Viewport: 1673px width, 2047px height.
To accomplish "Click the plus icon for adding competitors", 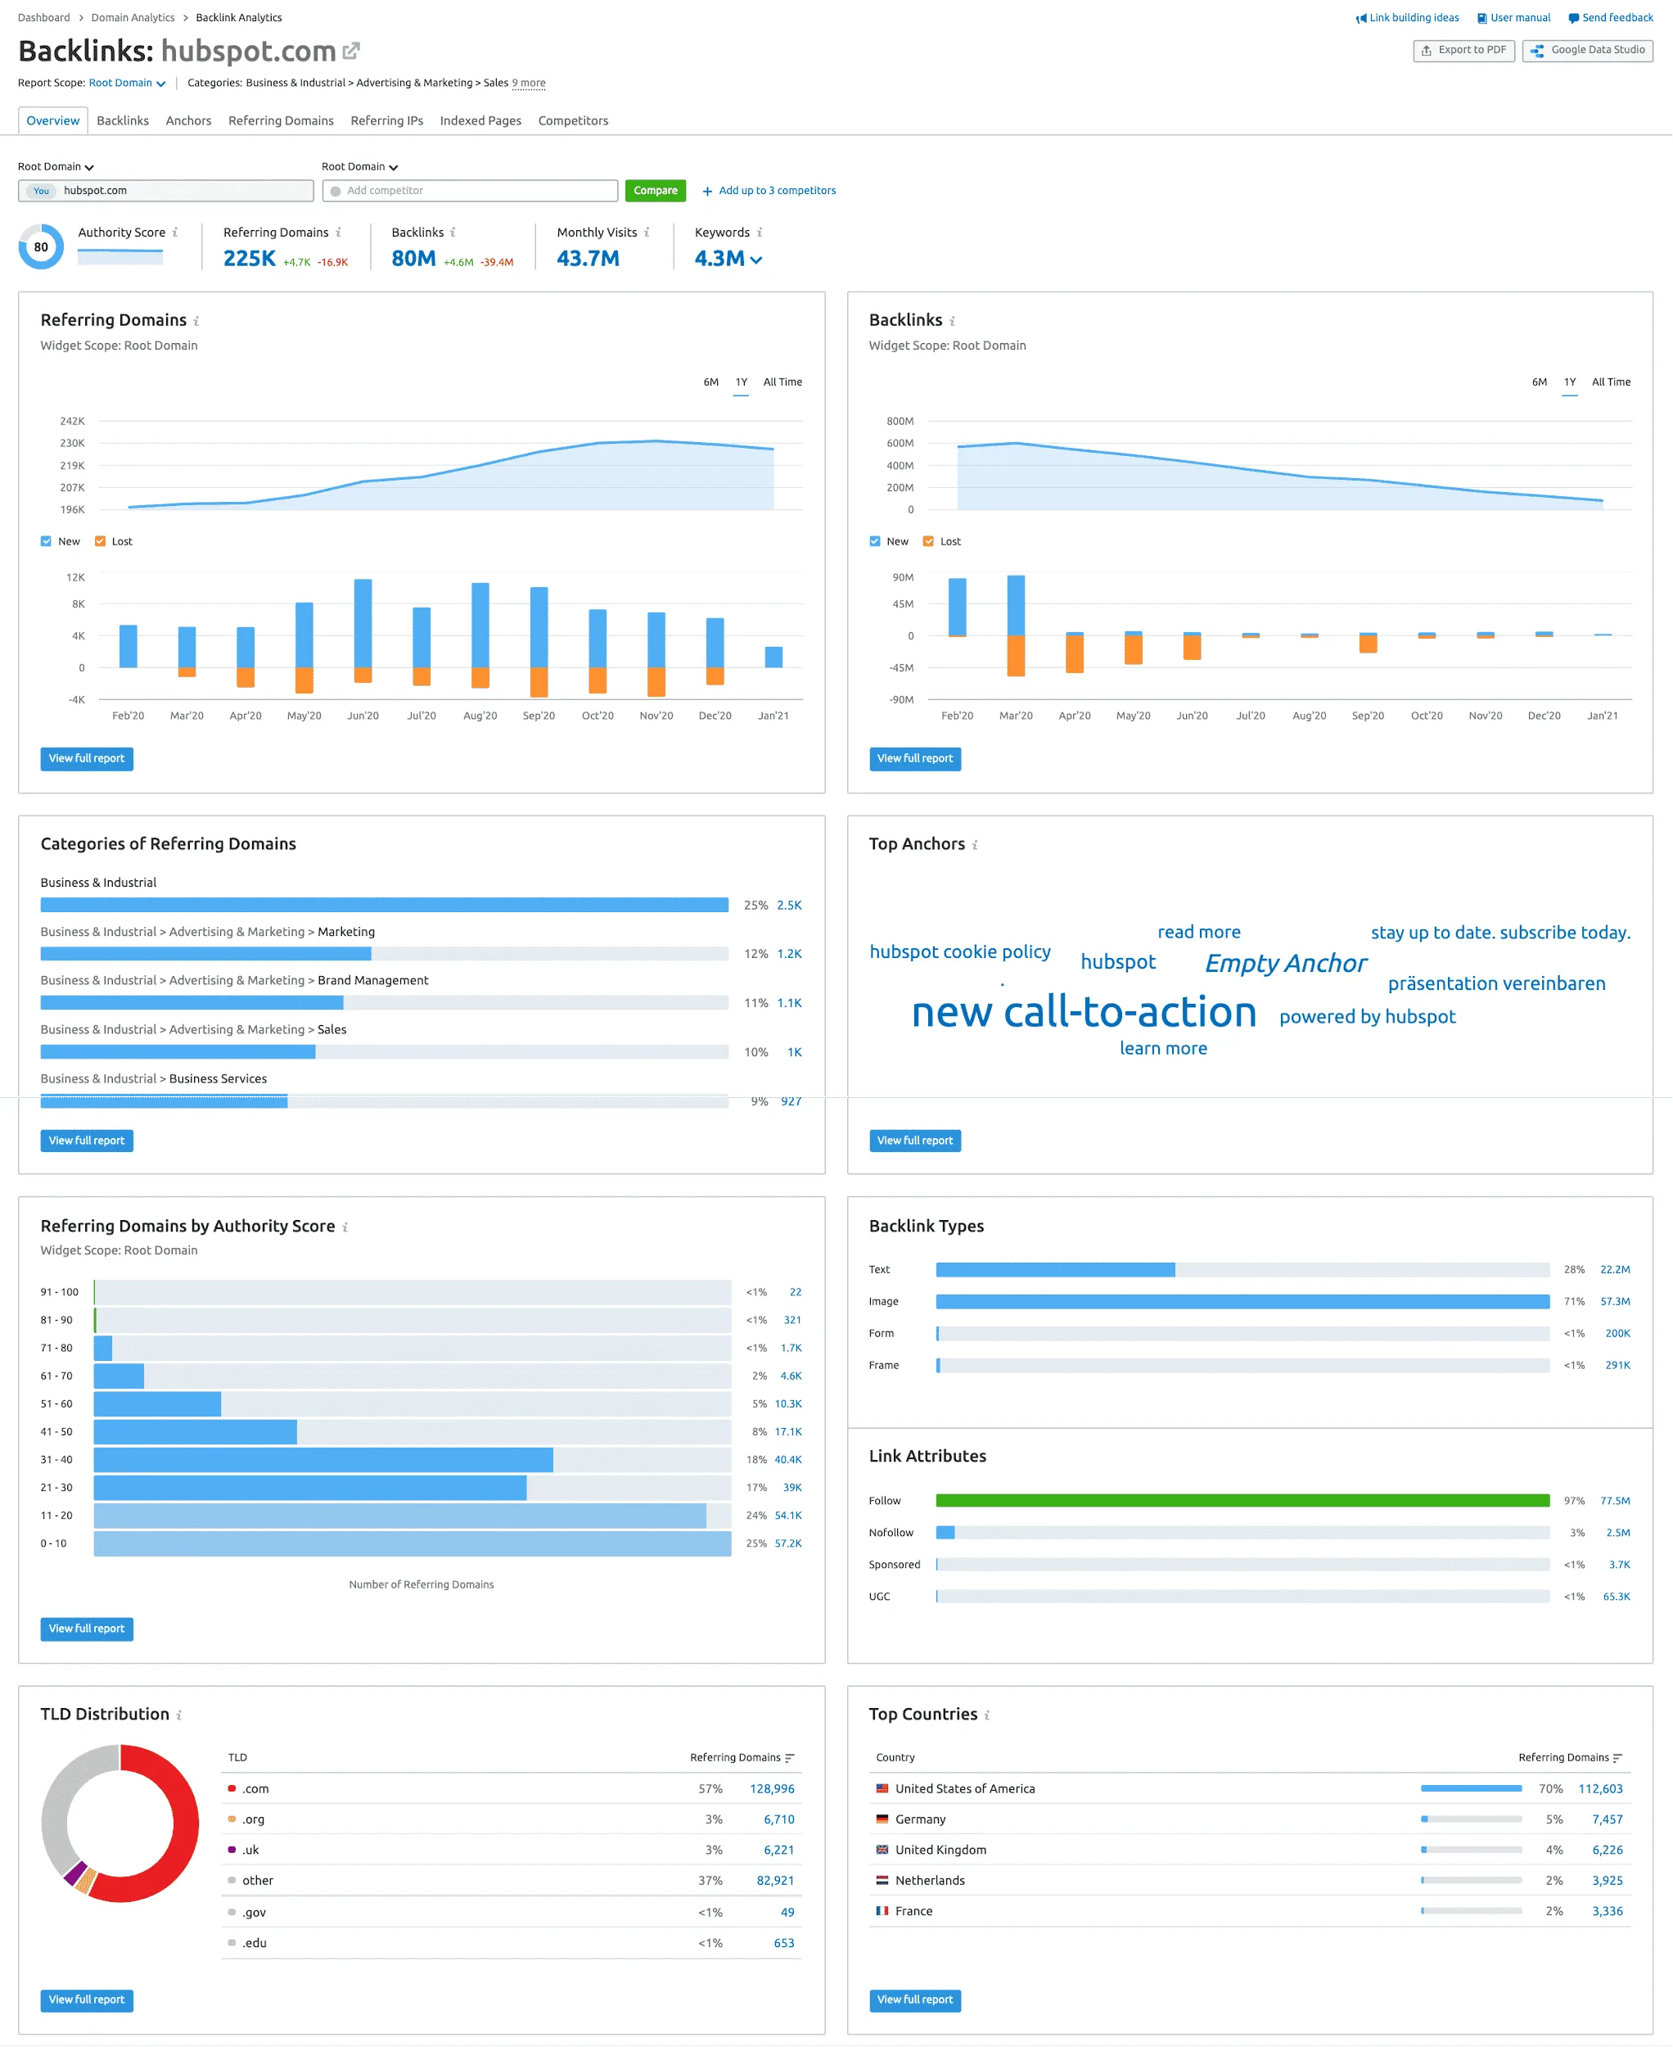I will click(x=707, y=191).
